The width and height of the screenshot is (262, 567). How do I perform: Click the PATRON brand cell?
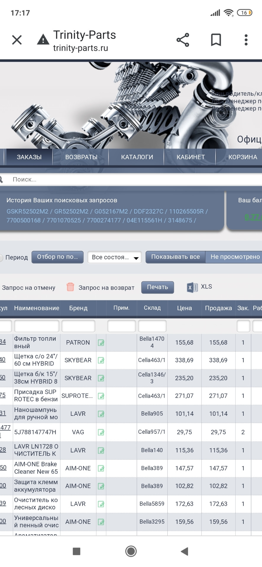[78, 343]
